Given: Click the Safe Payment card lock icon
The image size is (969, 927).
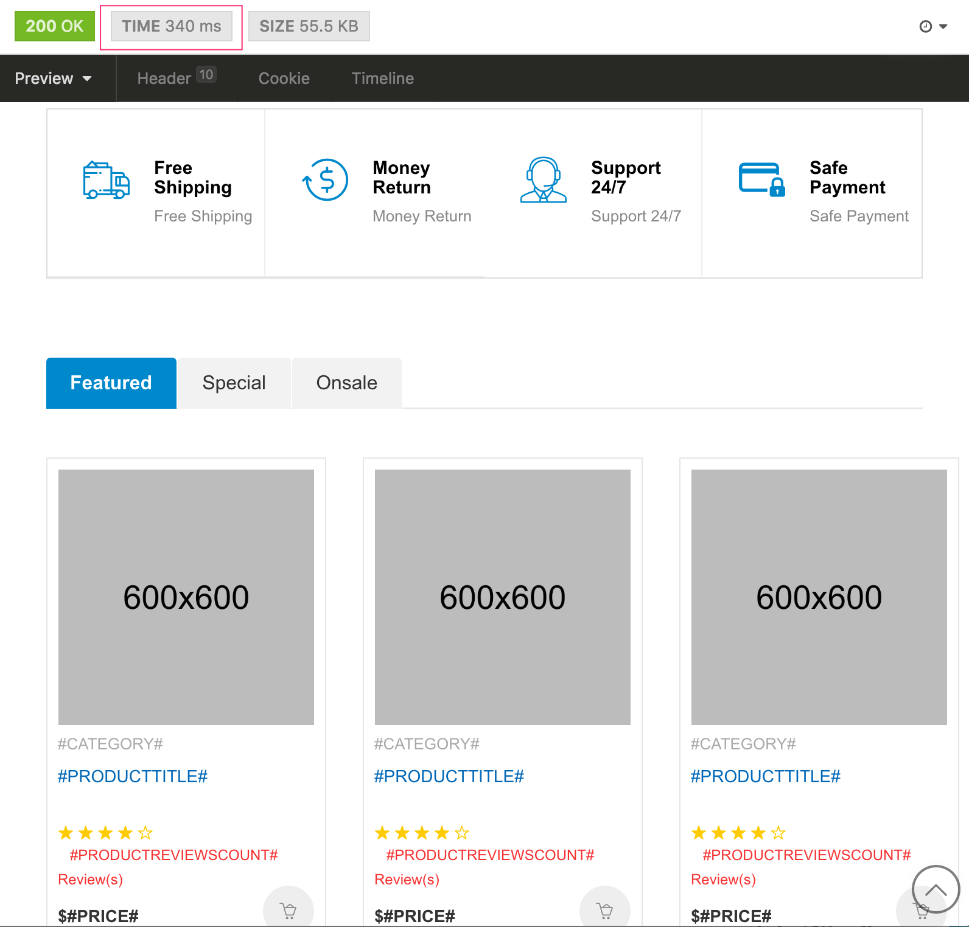Looking at the screenshot, I should tap(761, 180).
